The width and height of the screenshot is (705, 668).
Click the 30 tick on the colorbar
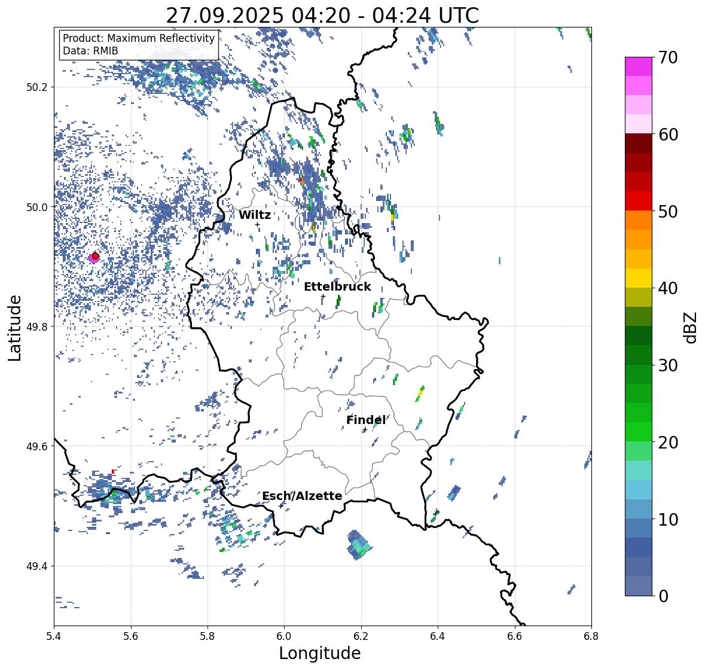click(668, 365)
